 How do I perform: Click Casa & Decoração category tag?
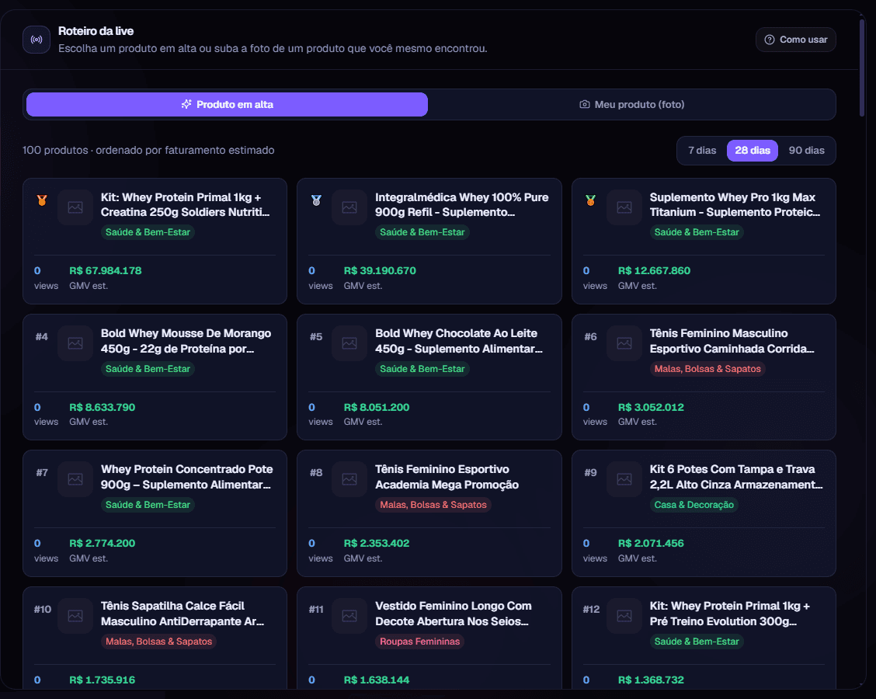693,505
